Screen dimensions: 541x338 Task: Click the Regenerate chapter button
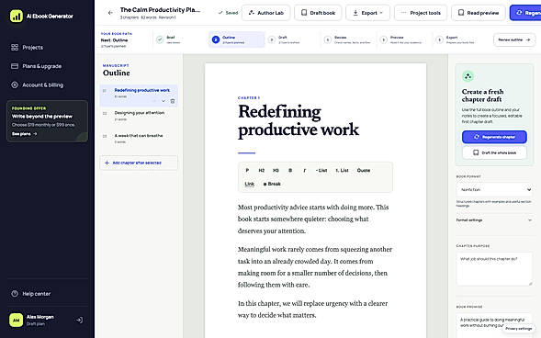(x=494, y=137)
